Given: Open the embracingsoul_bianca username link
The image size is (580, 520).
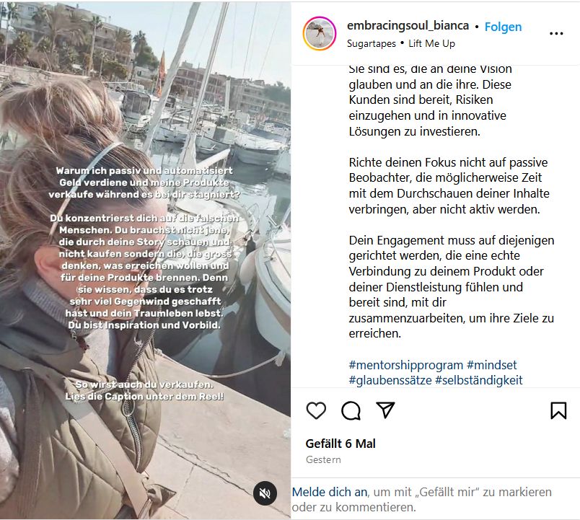Looking at the screenshot, I should [408, 25].
